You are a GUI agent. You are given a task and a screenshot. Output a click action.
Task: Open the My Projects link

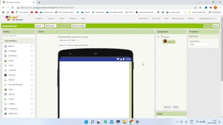click(x=144, y=18)
